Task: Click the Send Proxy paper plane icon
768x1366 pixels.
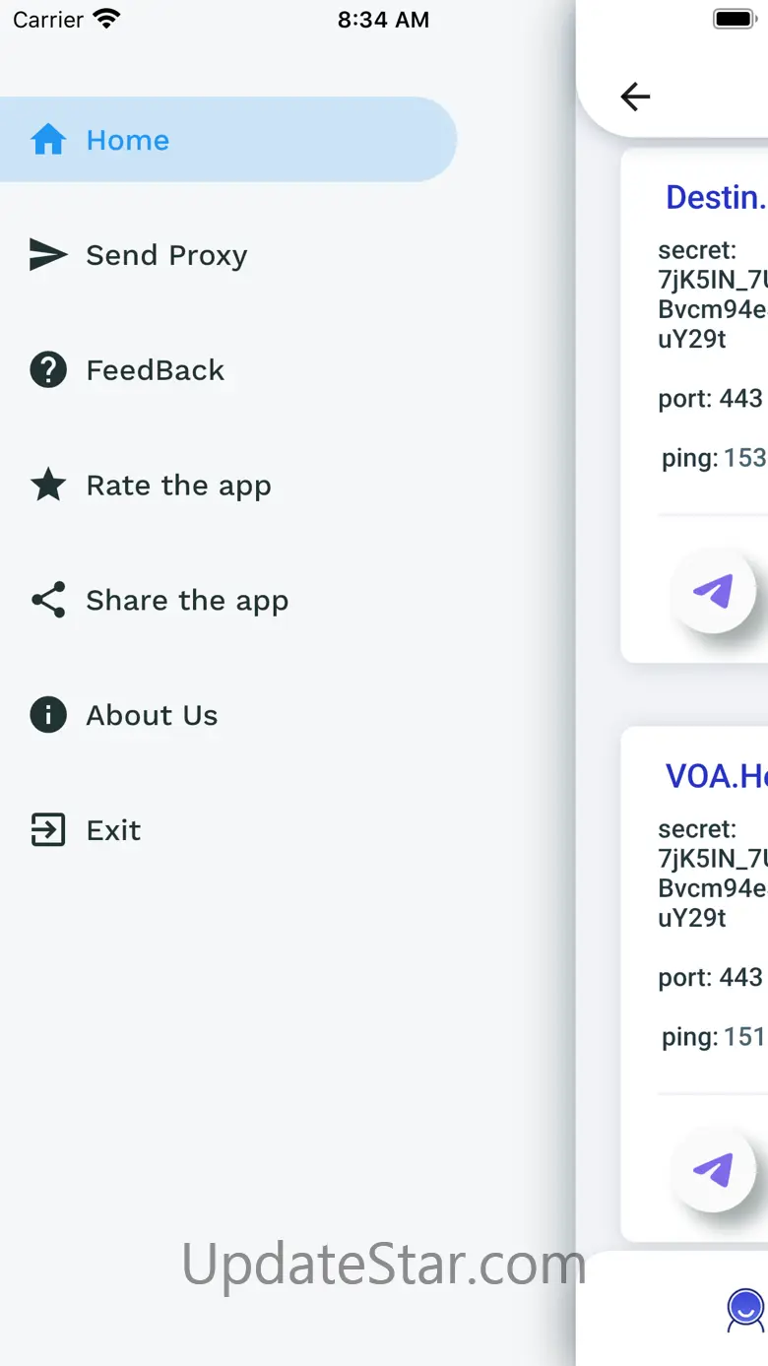Action: click(48, 255)
